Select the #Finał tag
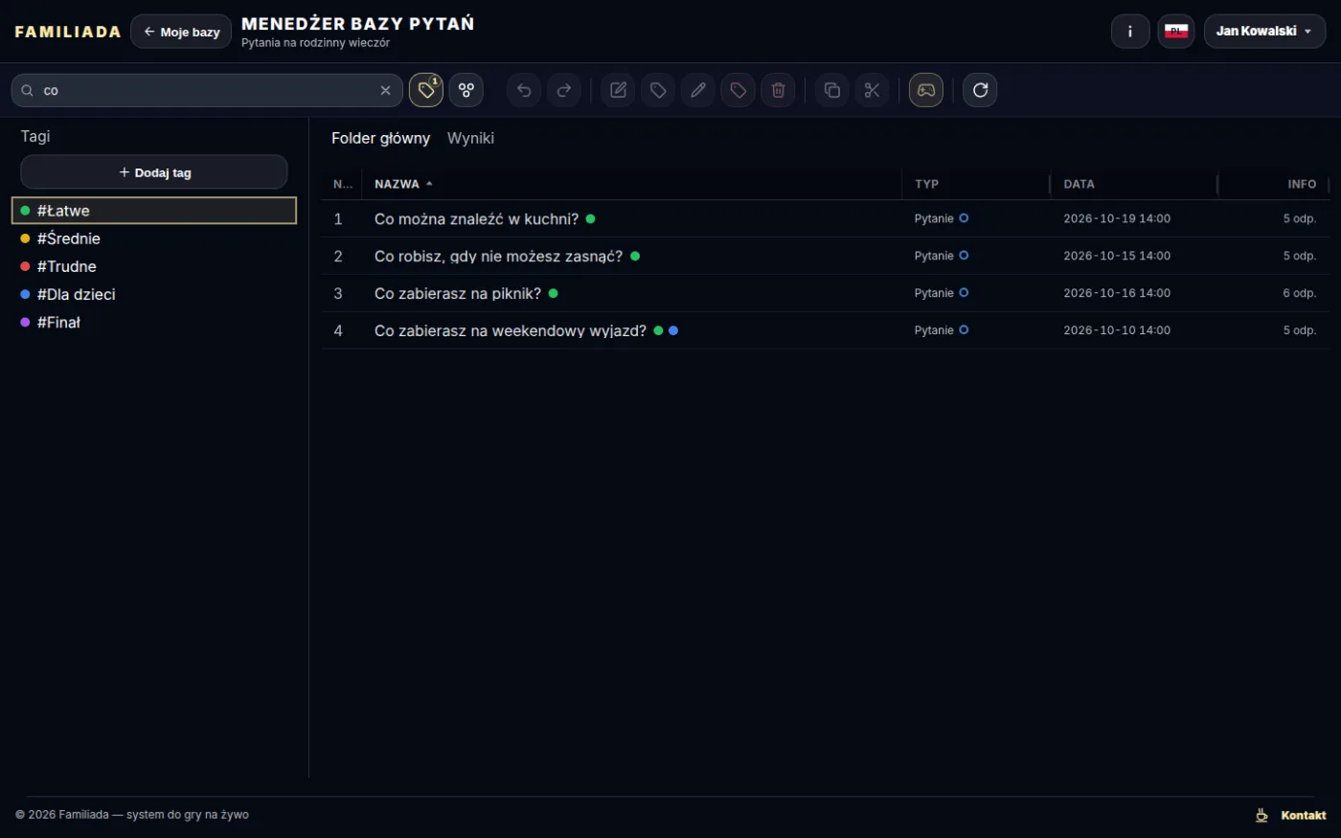The width and height of the screenshot is (1341, 838). click(x=154, y=322)
